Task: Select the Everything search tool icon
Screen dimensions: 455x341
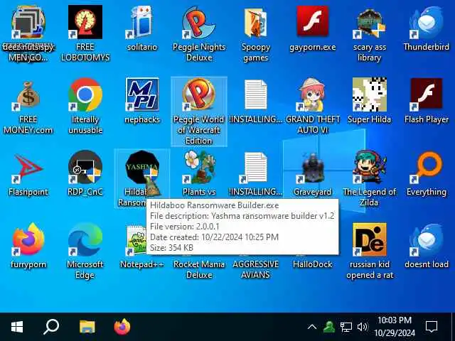Action: [427, 167]
